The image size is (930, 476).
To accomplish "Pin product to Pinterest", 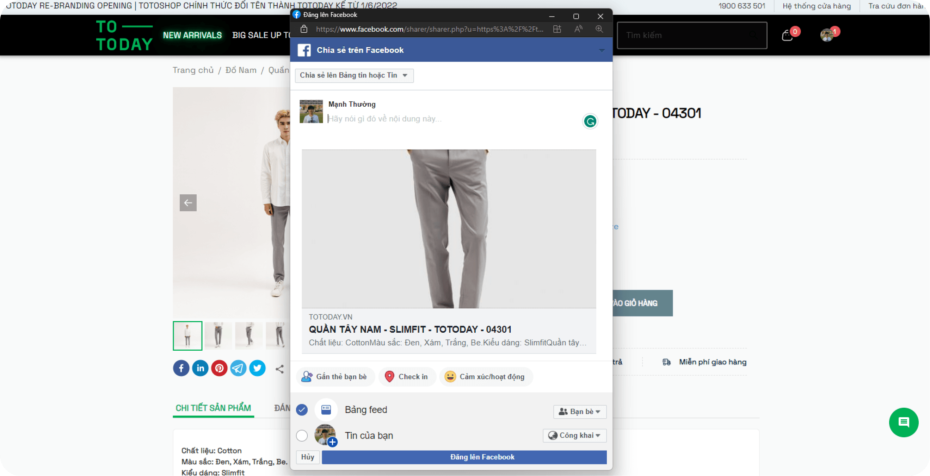I will (219, 368).
